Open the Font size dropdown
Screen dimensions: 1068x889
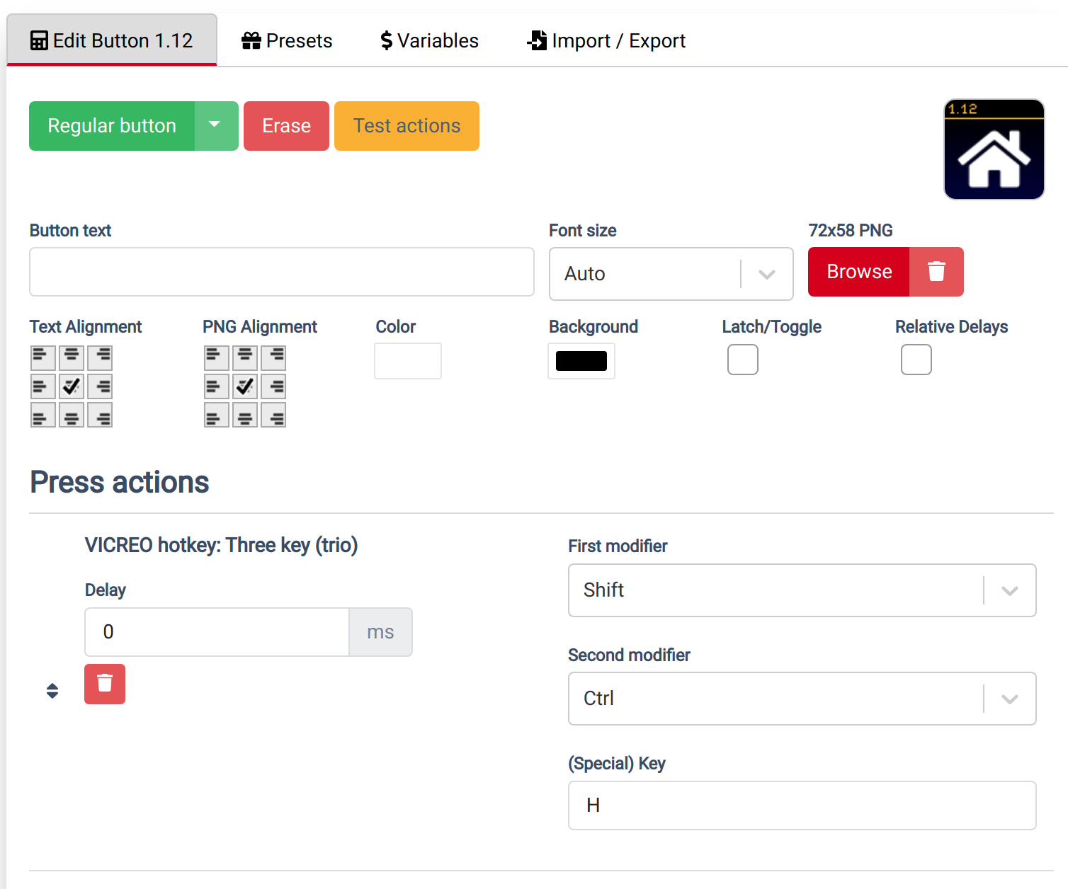point(766,274)
